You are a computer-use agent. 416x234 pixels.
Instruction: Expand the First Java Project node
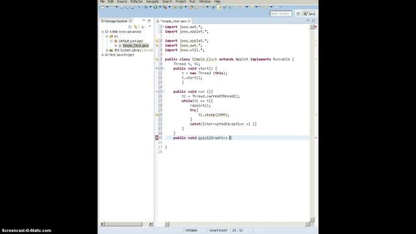103,55
